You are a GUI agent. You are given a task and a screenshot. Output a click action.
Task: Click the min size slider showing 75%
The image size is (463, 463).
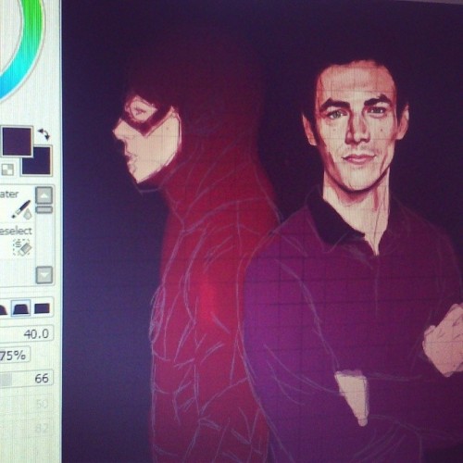[x=15, y=355]
